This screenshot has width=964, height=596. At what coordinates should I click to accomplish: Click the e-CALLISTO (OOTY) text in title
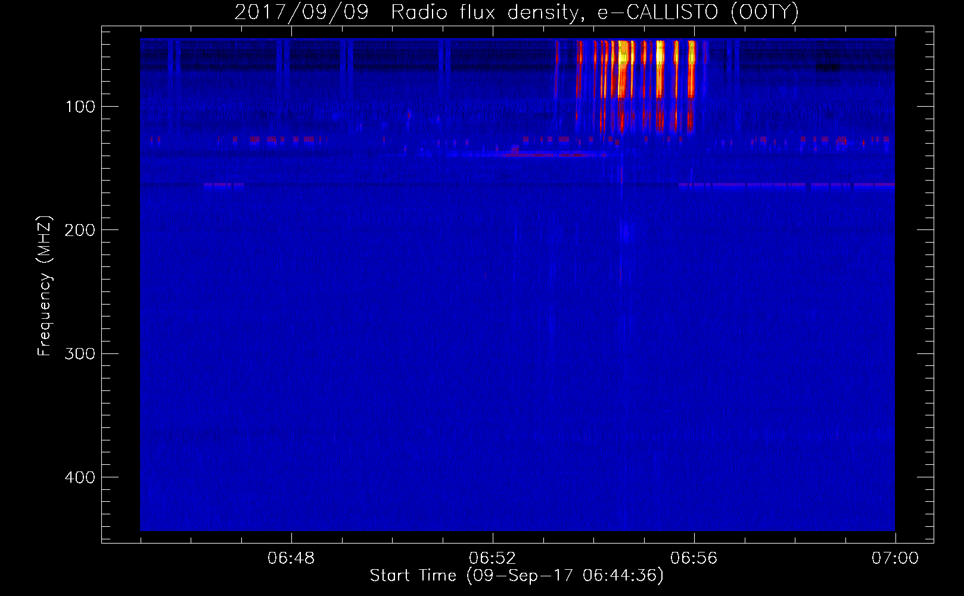click(x=698, y=13)
